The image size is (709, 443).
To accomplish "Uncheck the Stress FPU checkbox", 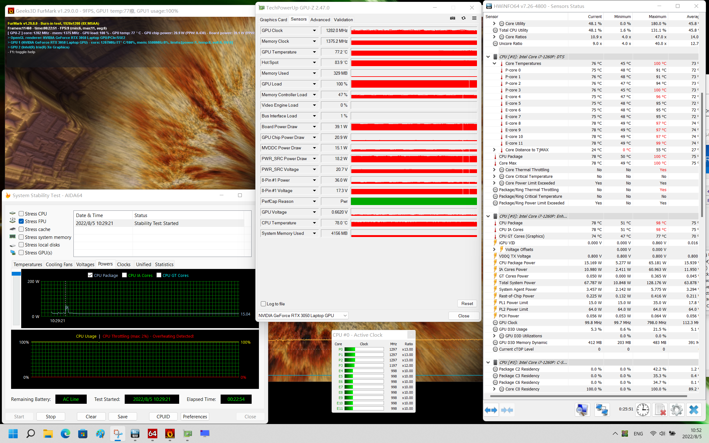I will tap(22, 221).
